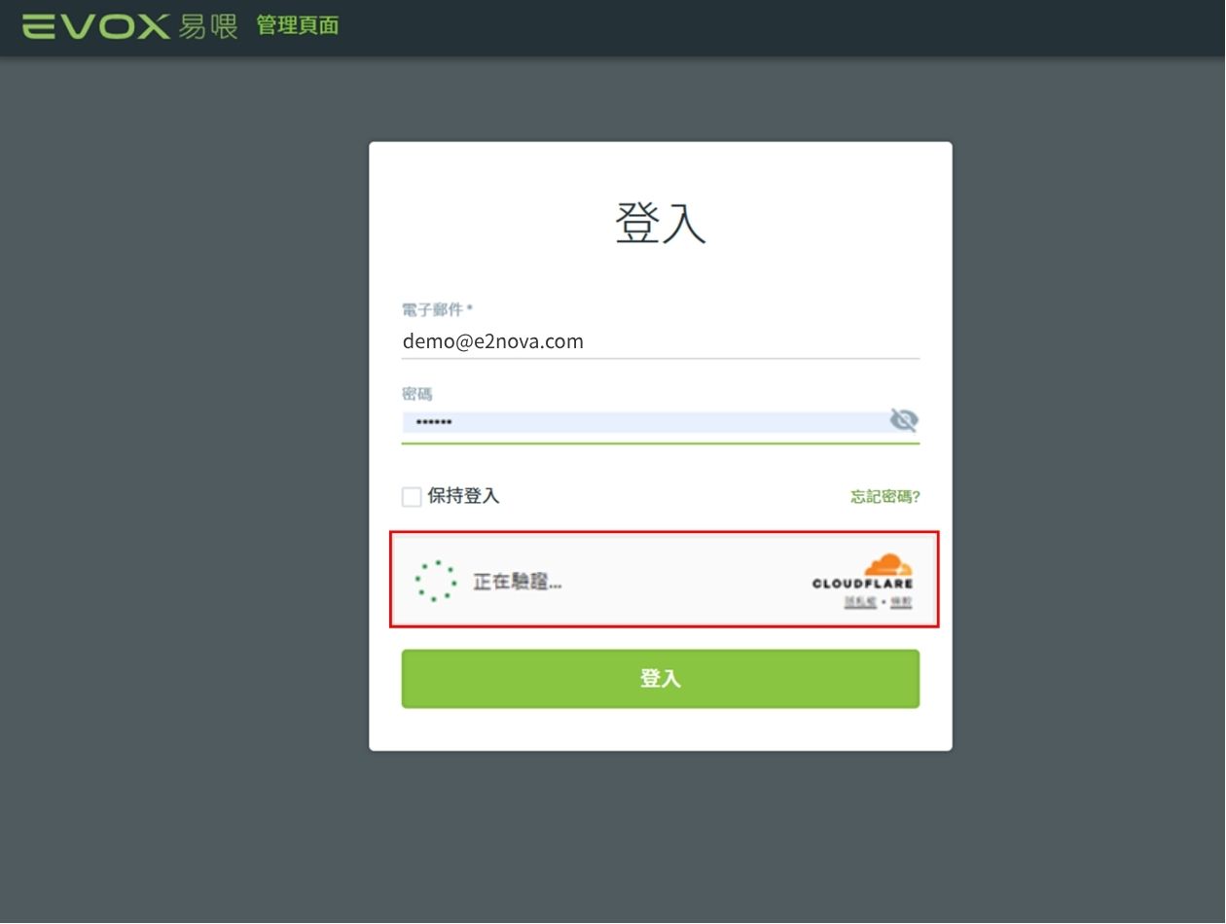Click the 登入 heading text

coord(661,224)
